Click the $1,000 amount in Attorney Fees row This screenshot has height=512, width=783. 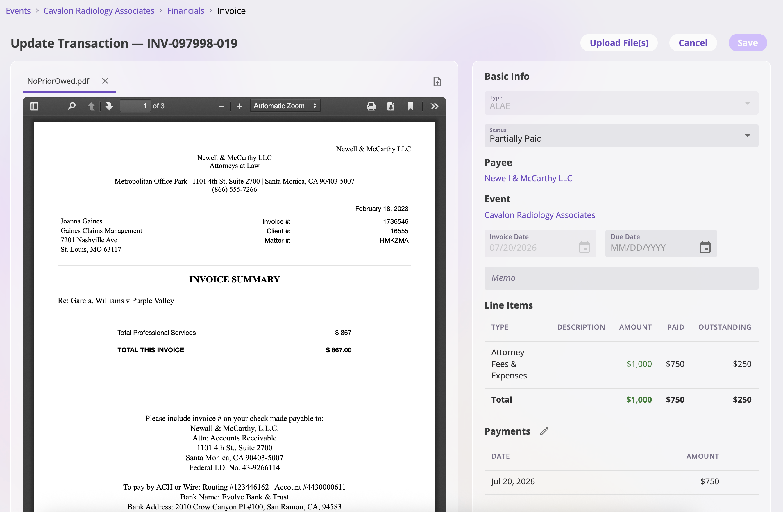[639, 364]
